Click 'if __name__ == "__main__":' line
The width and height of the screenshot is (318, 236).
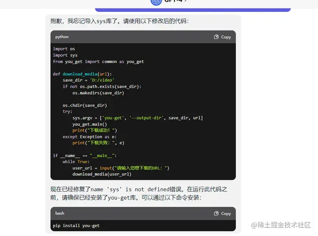pyautogui.click(x=85, y=156)
